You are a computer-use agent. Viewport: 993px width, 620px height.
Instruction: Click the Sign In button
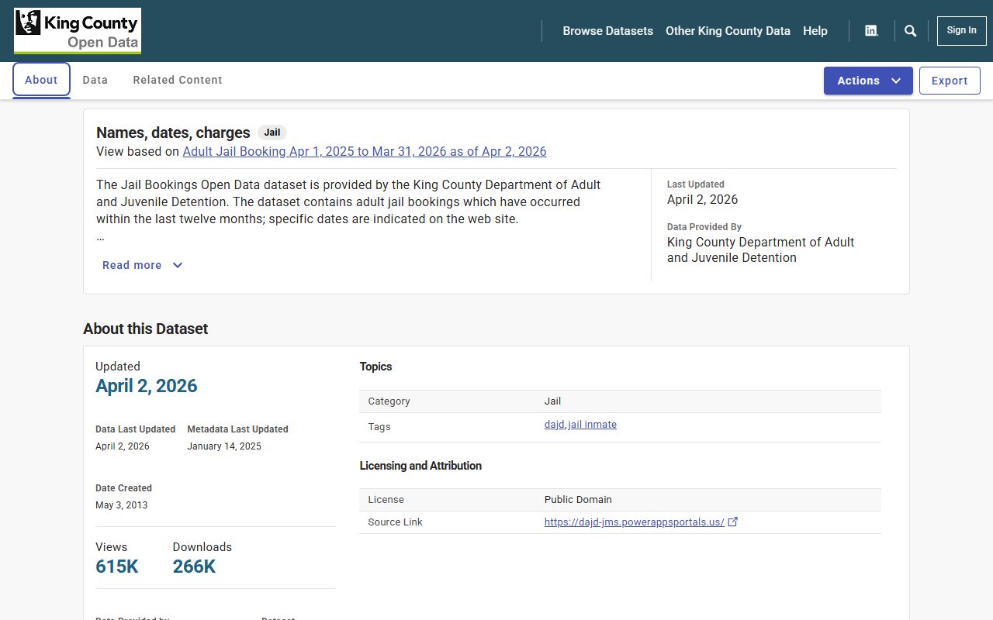click(961, 31)
